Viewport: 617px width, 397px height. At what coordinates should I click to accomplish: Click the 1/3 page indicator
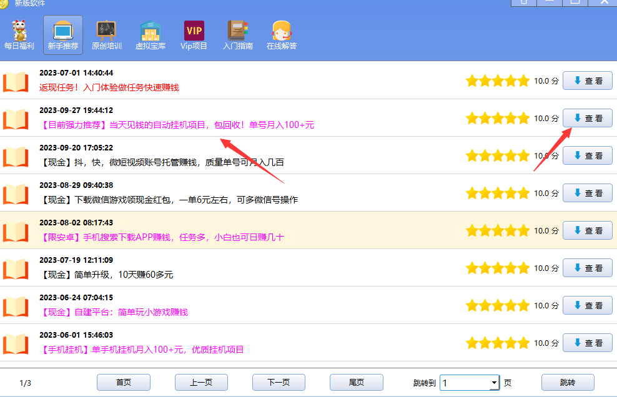coord(25,383)
